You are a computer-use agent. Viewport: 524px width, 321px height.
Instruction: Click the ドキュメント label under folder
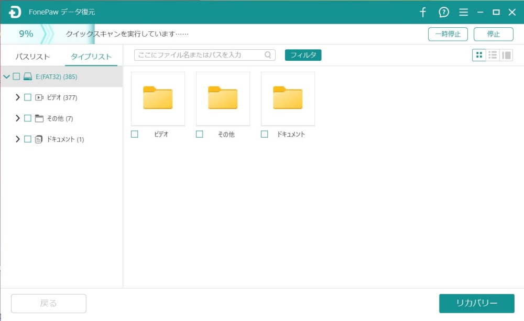click(291, 134)
